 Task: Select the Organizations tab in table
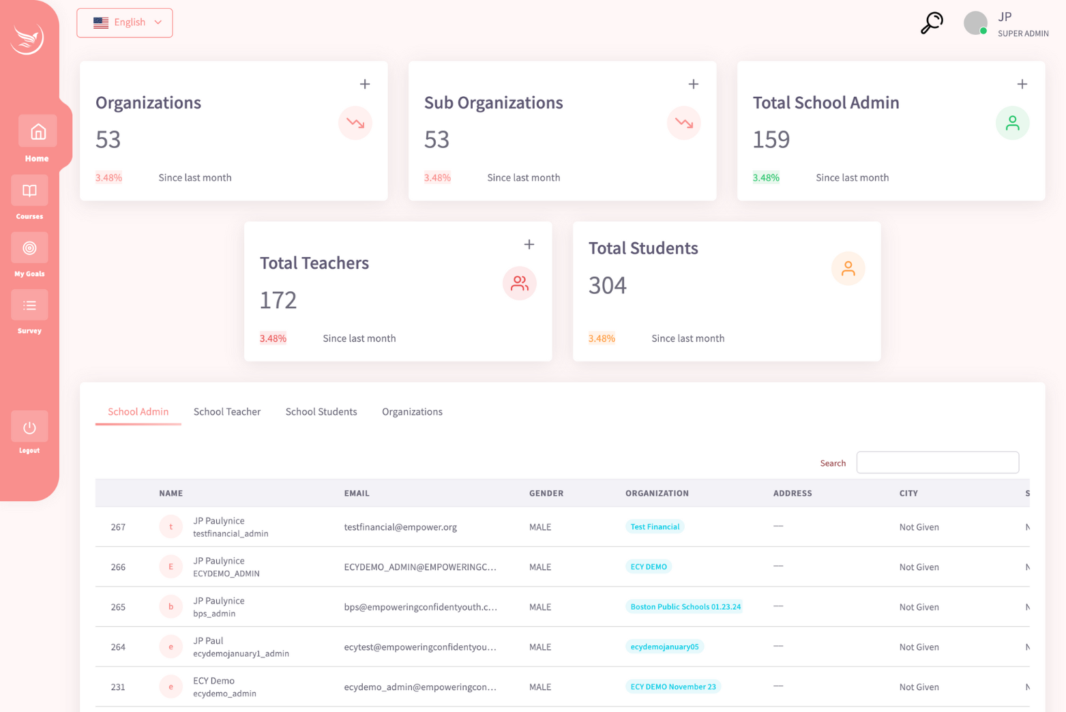point(412,412)
